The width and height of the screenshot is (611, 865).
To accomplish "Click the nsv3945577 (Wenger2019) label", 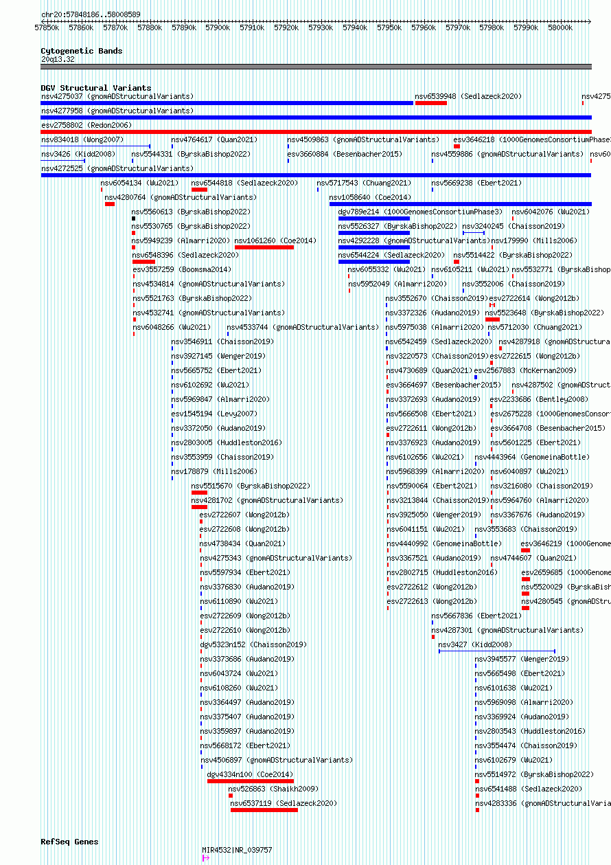I will point(522,659).
